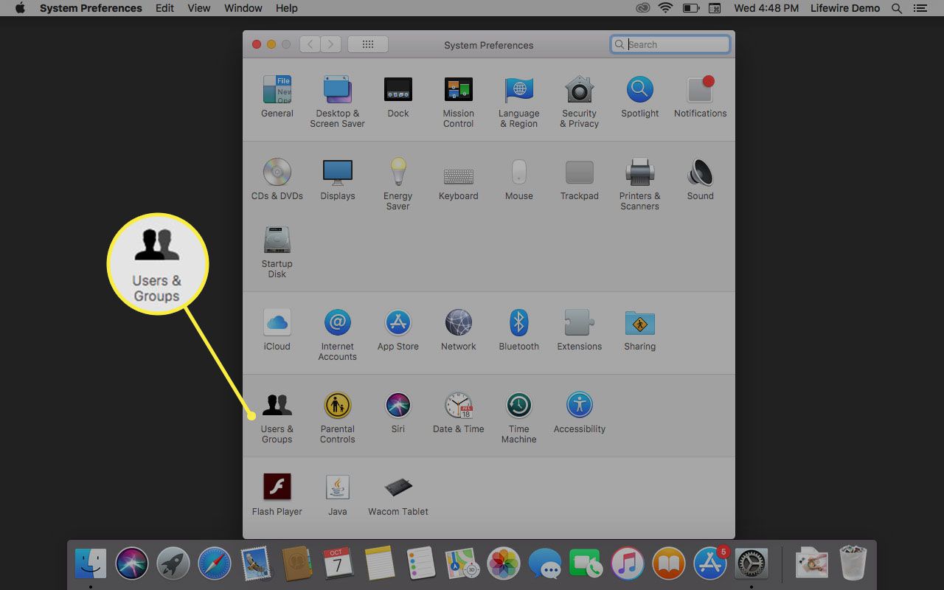Image resolution: width=944 pixels, height=590 pixels.
Task: Open Notifications preferences
Action: (701, 96)
